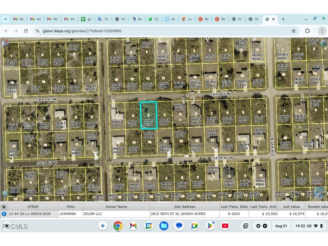328x246 pixels.
Task: Open Gmail from the shelf
Action: (133, 226)
